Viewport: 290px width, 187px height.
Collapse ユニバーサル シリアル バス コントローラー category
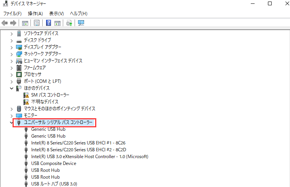click(12, 122)
